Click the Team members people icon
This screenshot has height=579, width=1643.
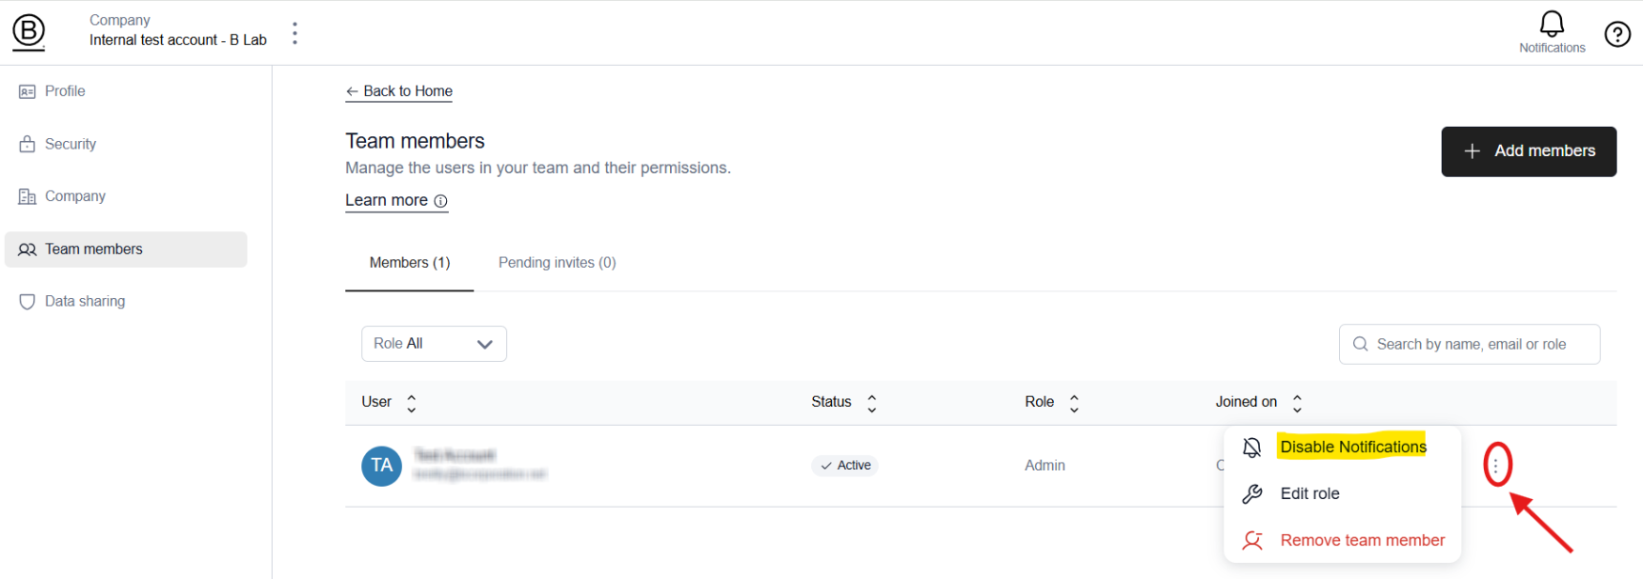coord(27,250)
